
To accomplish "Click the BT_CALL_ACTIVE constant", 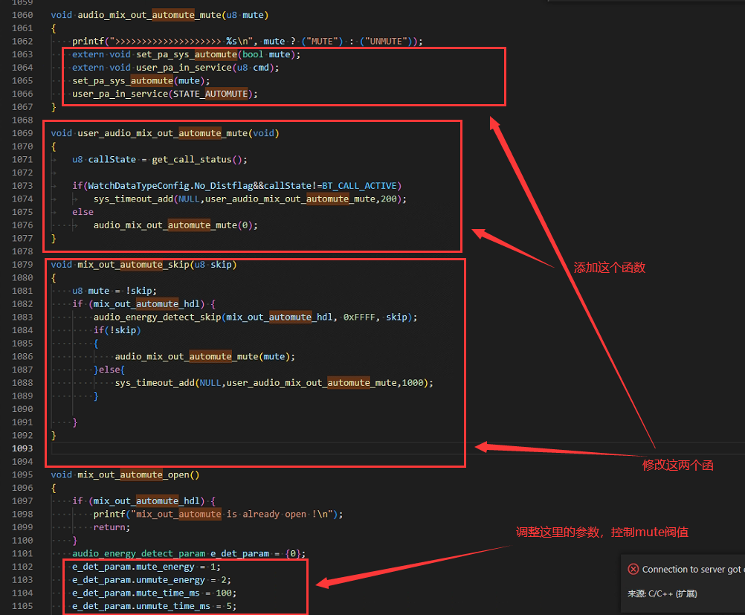I will (x=359, y=186).
